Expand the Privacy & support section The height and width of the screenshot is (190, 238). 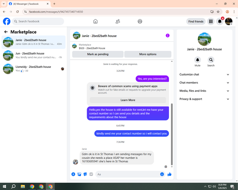204,99
